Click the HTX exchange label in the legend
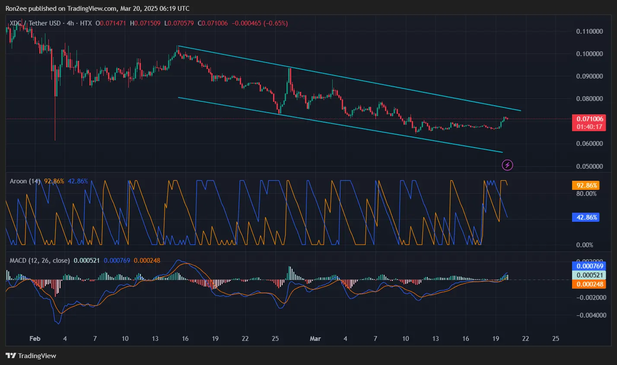617x365 pixels. point(85,23)
